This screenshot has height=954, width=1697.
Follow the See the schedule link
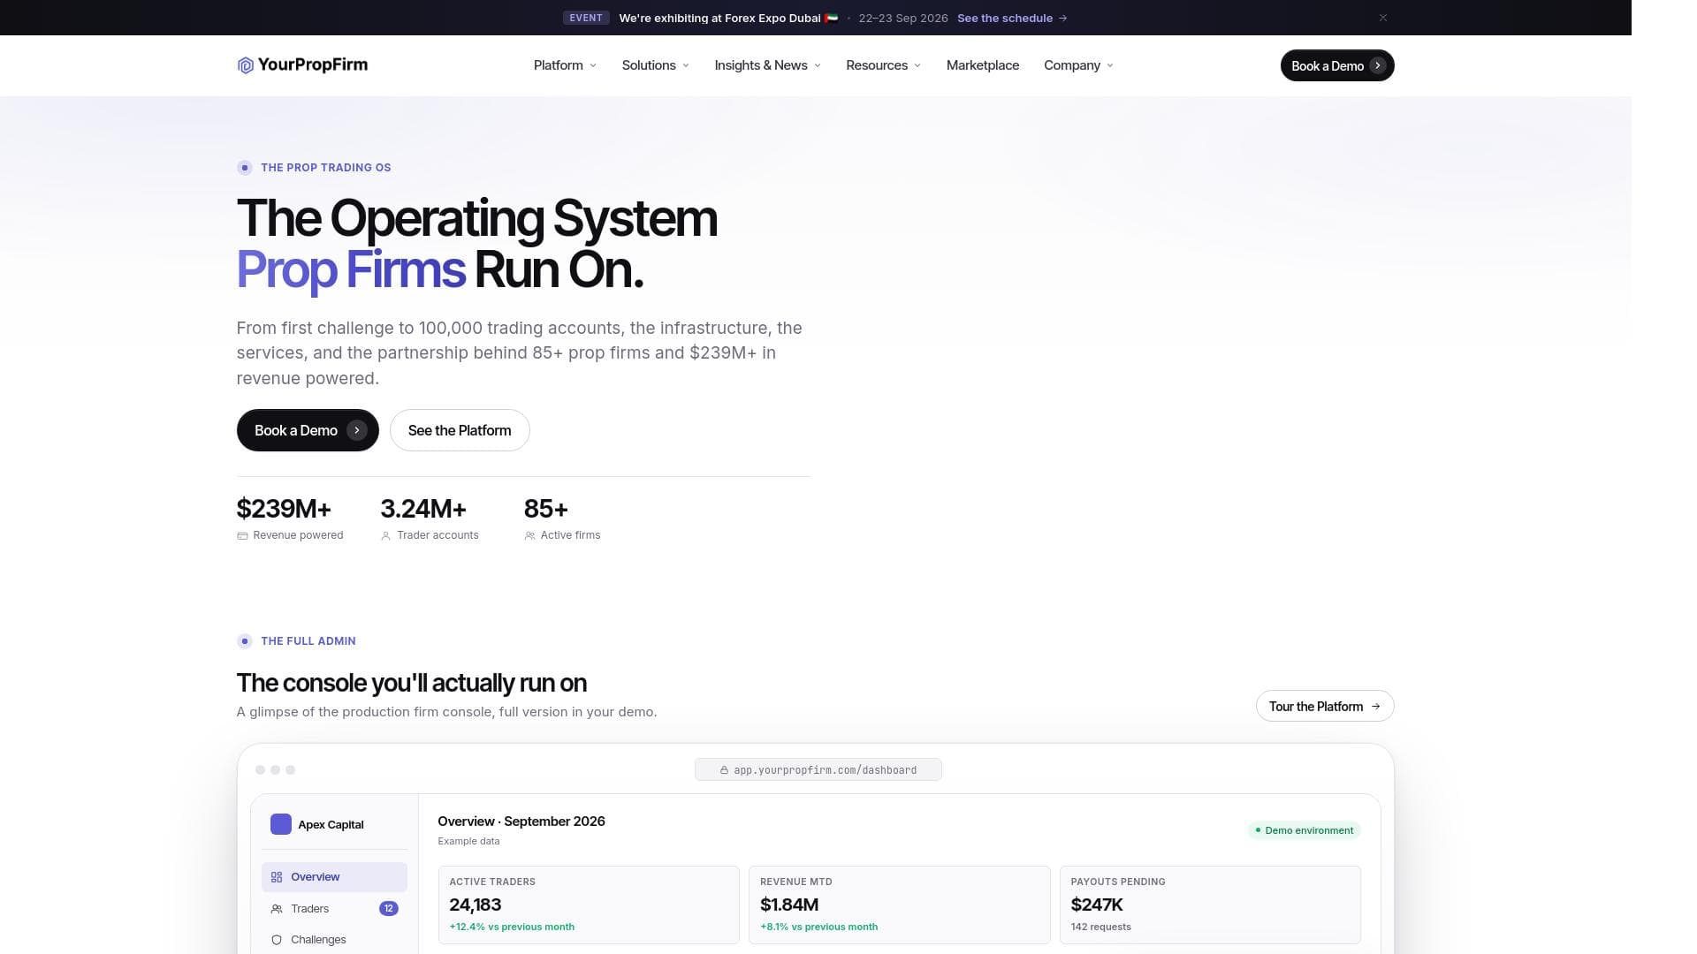(x=1012, y=18)
